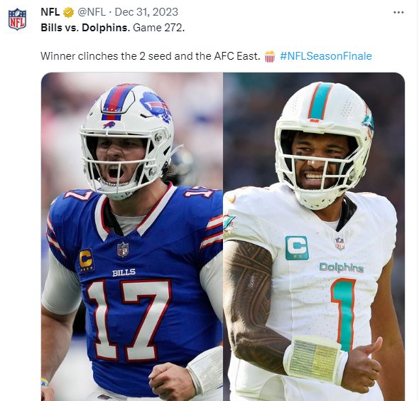Open the #NFLSeasonFinale hashtag link

[x=326, y=56]
